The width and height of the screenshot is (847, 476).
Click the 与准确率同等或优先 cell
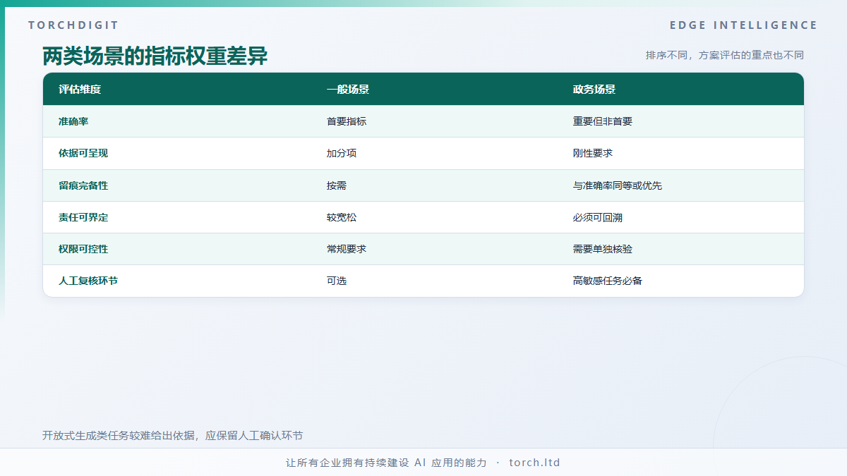(x=618, y=185)
